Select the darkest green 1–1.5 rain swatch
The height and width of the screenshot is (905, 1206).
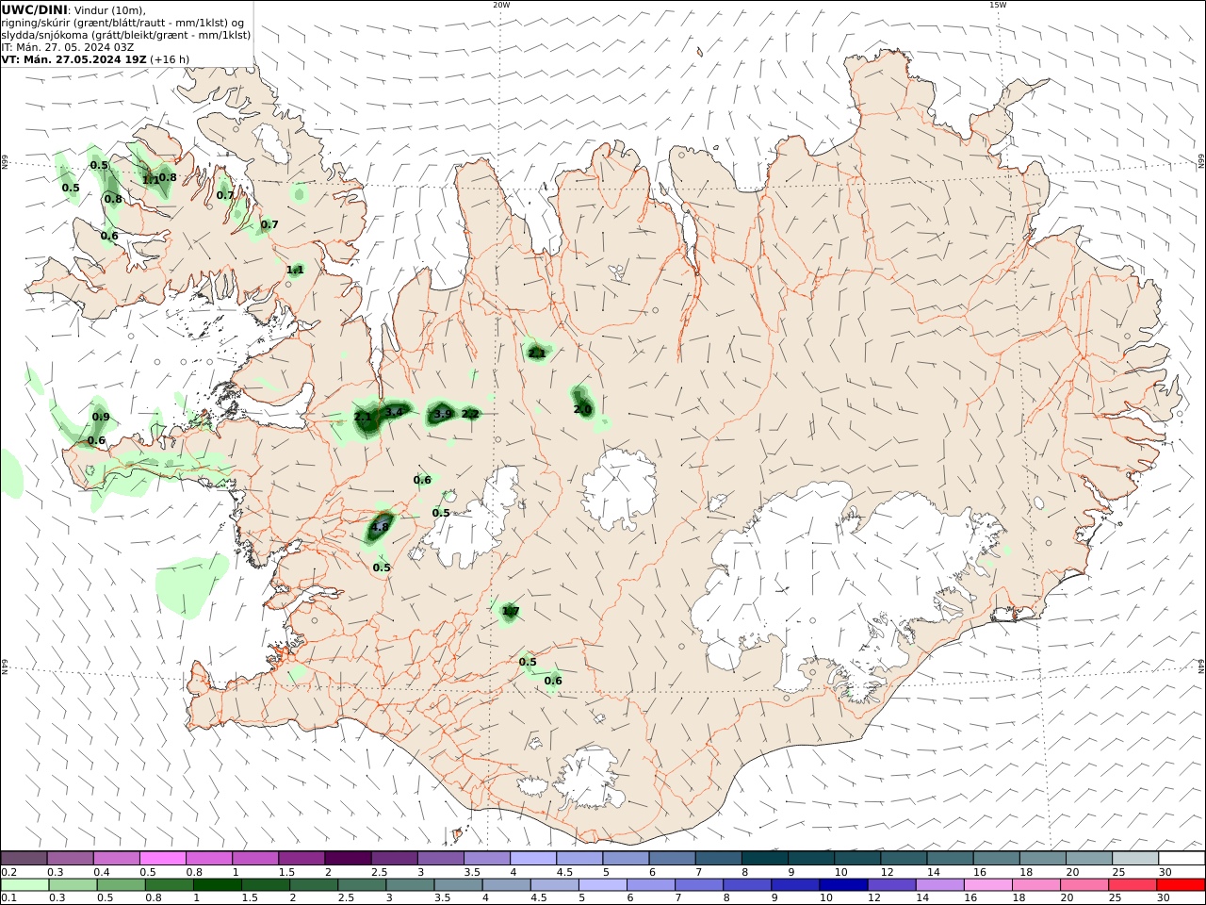pos(219,885)
